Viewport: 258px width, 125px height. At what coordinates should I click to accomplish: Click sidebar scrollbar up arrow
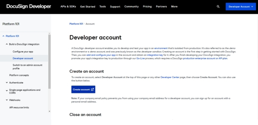coord(50,33)
